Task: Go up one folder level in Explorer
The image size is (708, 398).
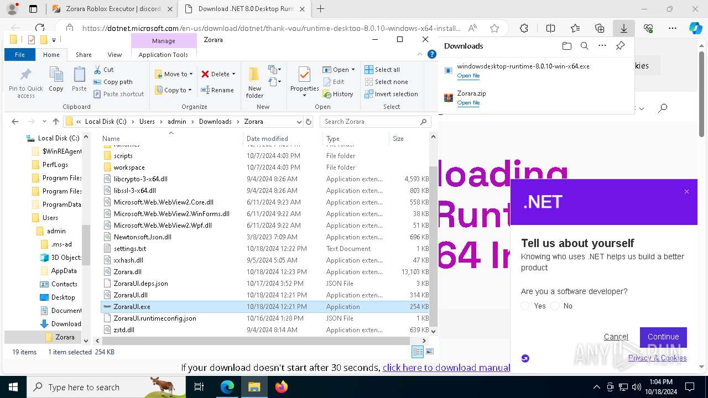Action: coord(55,122)
